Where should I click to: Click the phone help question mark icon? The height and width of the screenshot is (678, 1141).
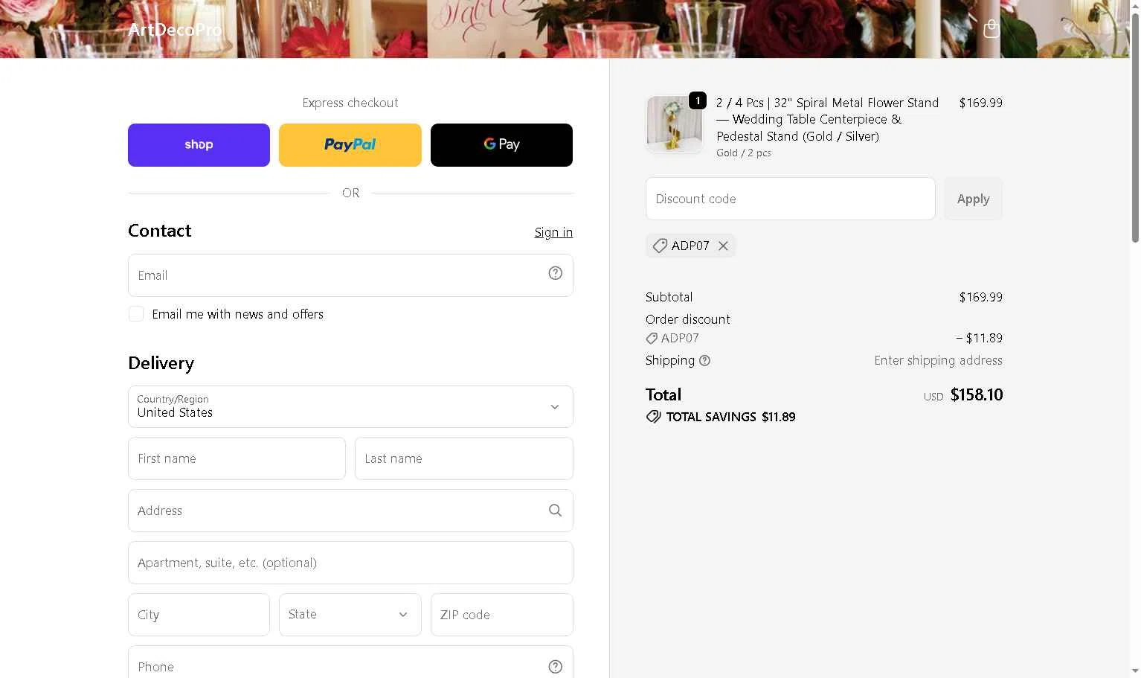point(555,667)
